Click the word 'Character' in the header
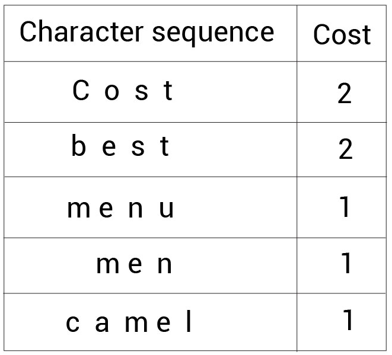The height and width of the screenshot is (355, 392). pos(81,31)
